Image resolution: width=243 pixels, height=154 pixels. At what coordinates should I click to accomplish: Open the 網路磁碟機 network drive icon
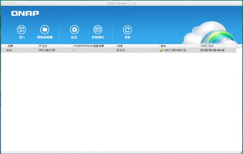pos(45,30)
